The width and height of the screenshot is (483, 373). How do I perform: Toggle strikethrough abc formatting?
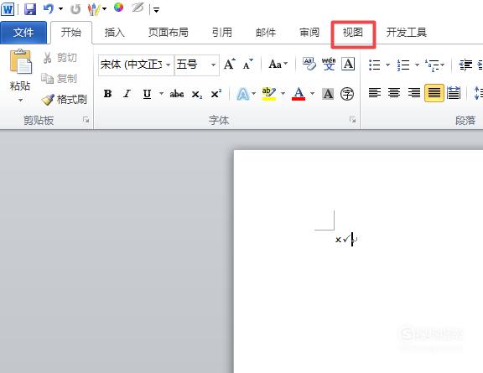177,94
